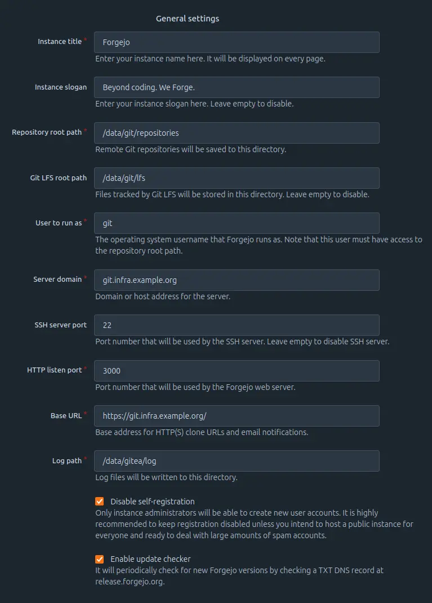The height and width of the screenshot is (603, 432).
Task: Click the 'Base URL' field label
Action: (66, 416)
